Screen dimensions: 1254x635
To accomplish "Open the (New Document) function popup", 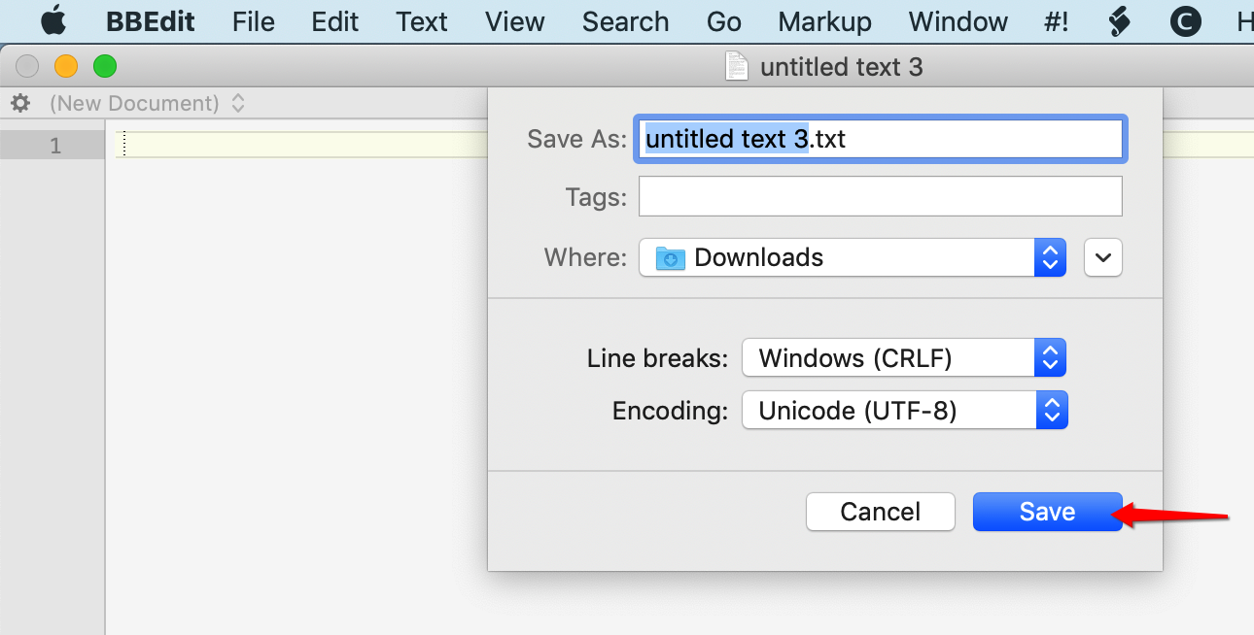I will coord(147,103).
